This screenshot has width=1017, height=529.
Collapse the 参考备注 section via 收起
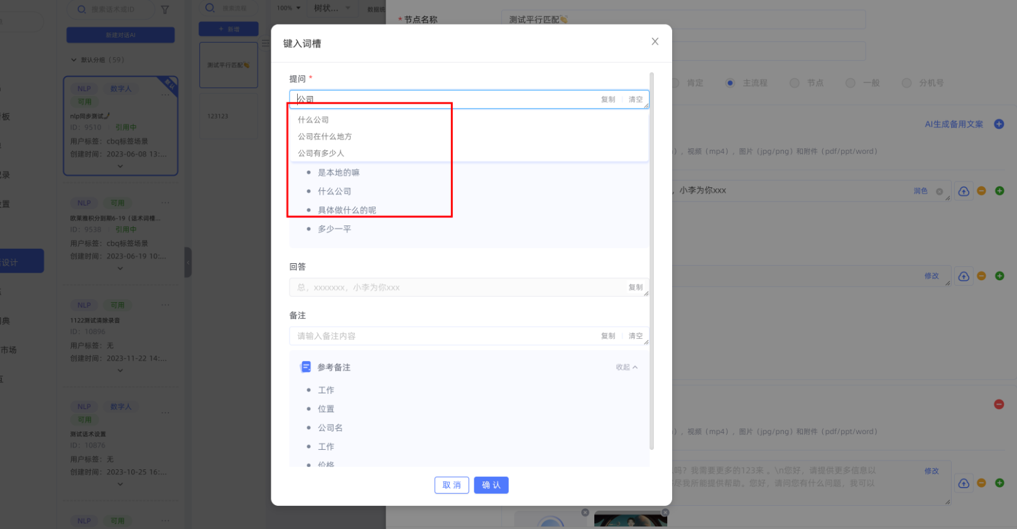click(626, 368)
